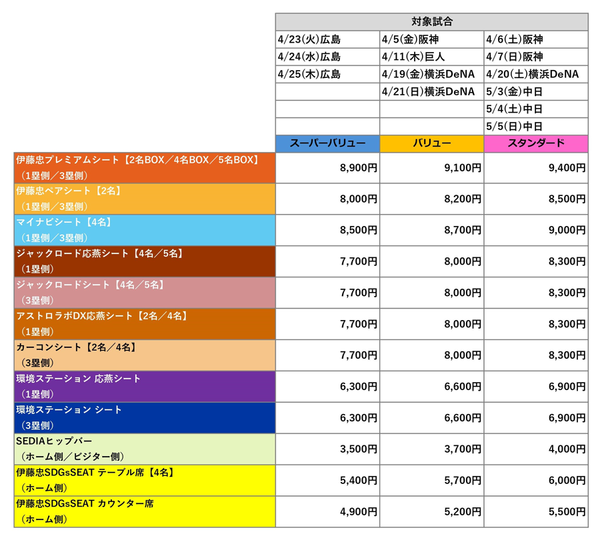
Task: Click 8,300円 in ジャックロード応燕シート row
Action: (x=536, y=261)
